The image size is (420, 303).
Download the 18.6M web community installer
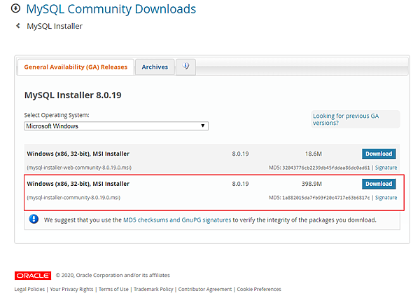click(379, 154)
